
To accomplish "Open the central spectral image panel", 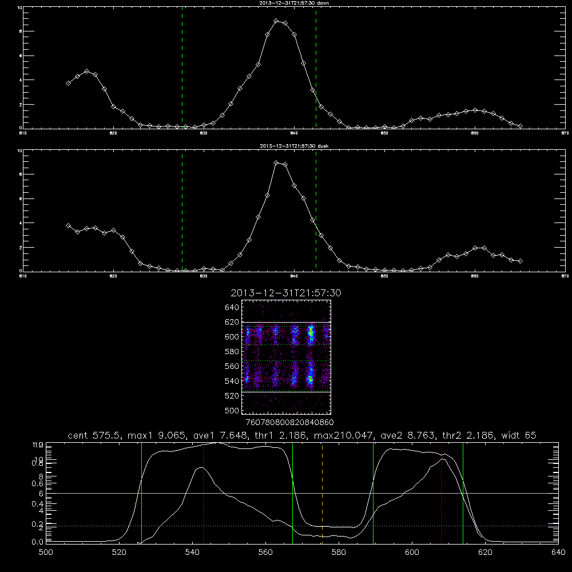I will [286, 357].
